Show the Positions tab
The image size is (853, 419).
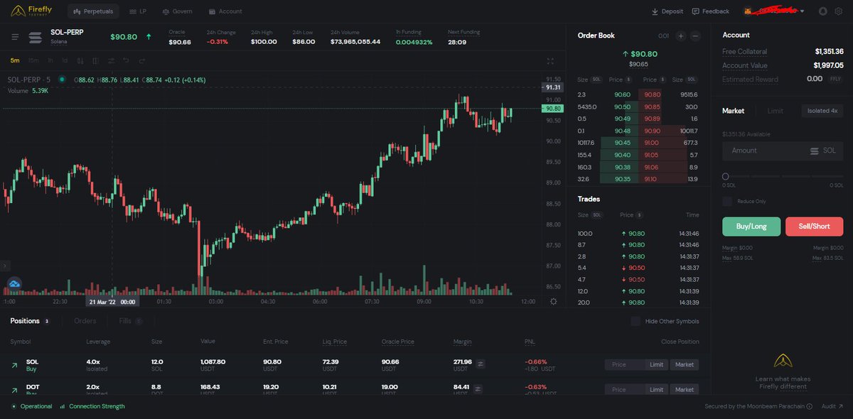point(30,321)
